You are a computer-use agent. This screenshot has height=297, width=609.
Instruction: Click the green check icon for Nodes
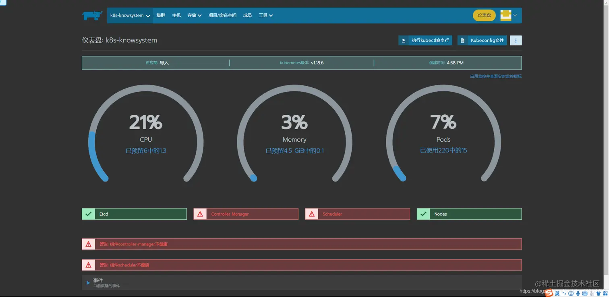point(423,214)
